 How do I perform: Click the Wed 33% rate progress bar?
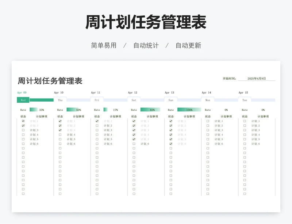coord(41,110)
